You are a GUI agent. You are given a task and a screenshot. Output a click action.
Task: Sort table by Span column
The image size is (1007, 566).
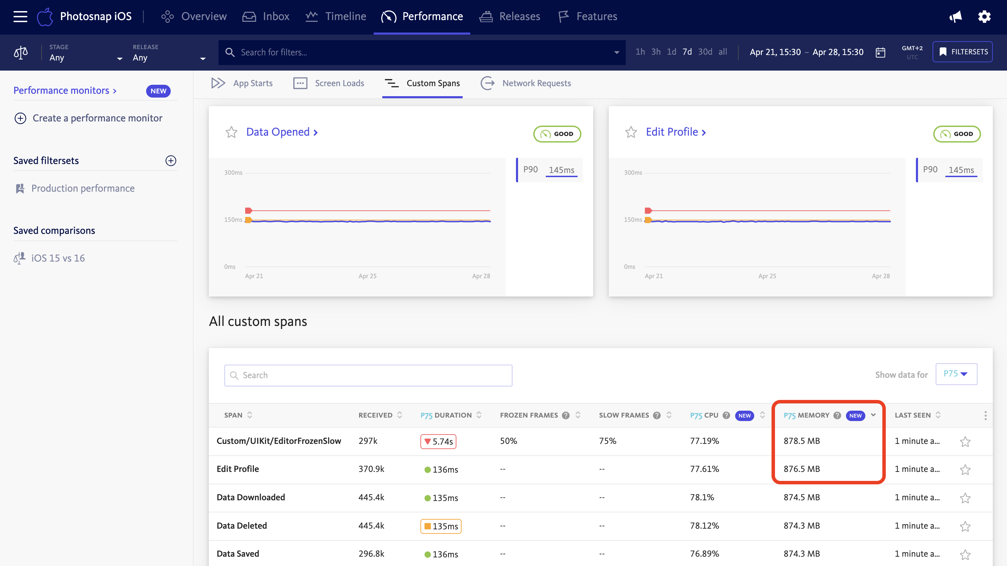(x=250, y=415)
